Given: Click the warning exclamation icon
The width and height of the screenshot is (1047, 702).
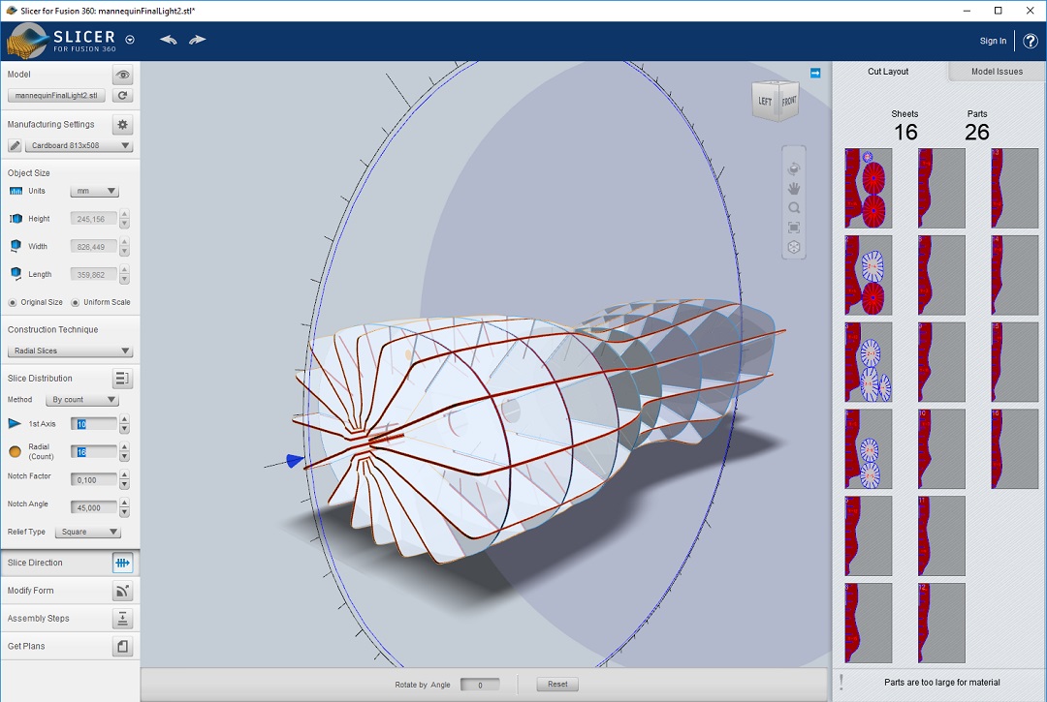Looking at the screenshot, I should point(841,682).
